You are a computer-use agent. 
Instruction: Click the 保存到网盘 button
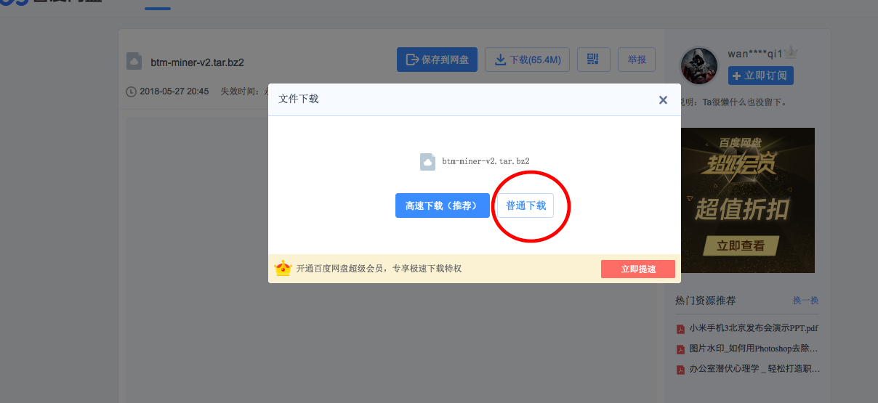pyautogui.click(x=437, y=60)
